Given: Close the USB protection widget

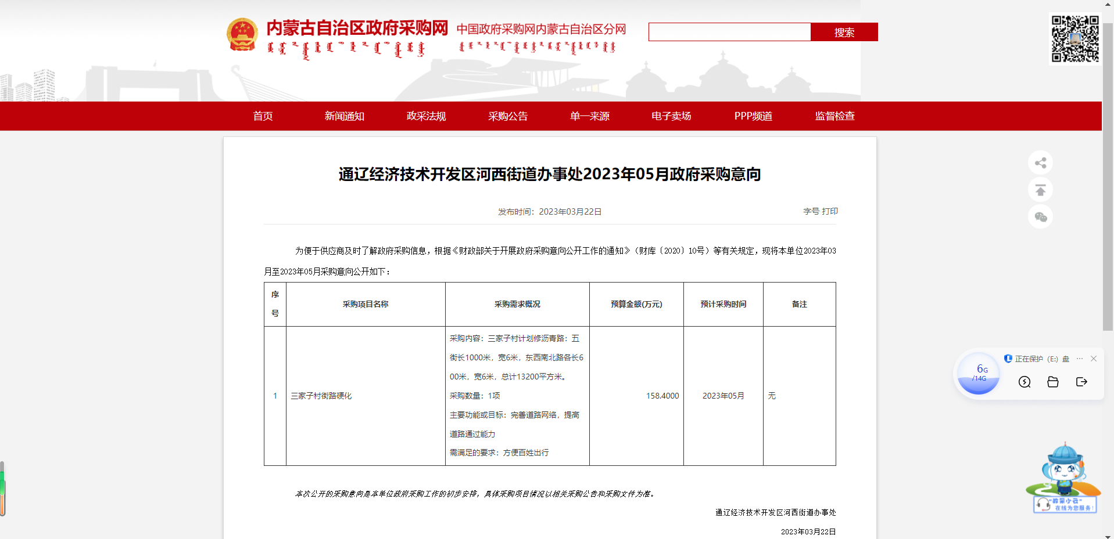Looking at the screenshot, I should [x=1094, y=359].
